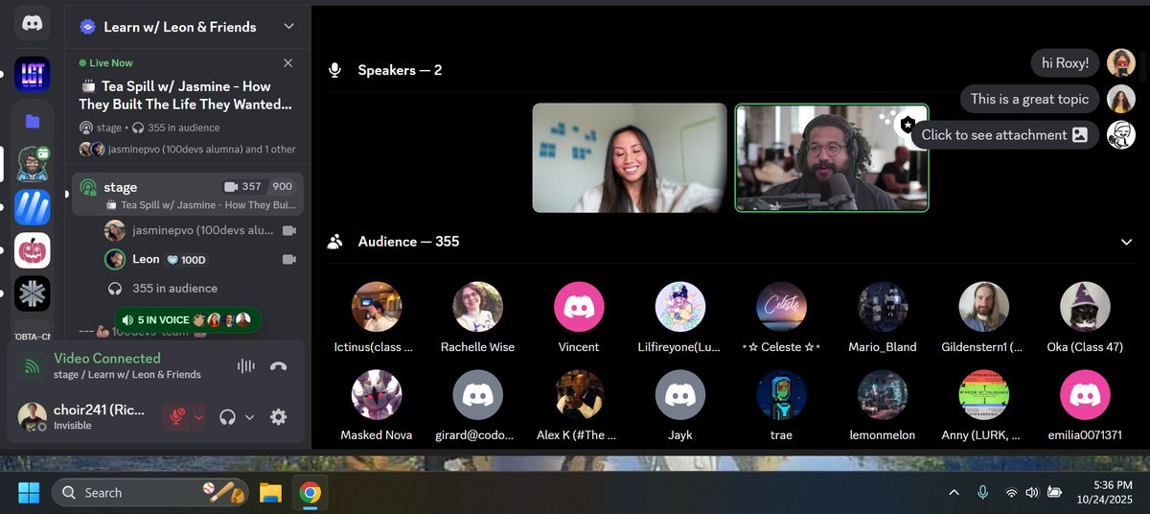The width and height of the screenshot is (1150, 514).
Task: Focus Jasmine's video tile
Action: (x=630, y=157)
